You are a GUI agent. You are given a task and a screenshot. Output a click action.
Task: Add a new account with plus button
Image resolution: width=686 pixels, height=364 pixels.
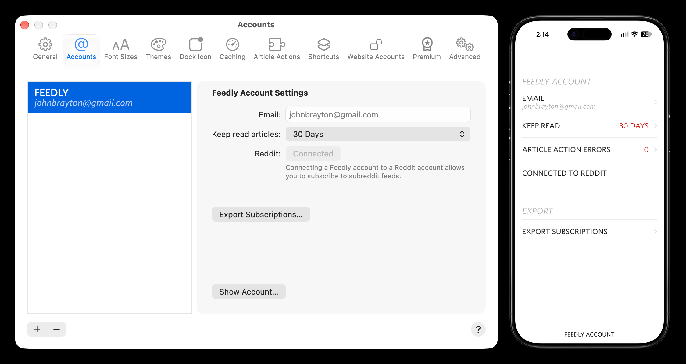pos(37,329)
